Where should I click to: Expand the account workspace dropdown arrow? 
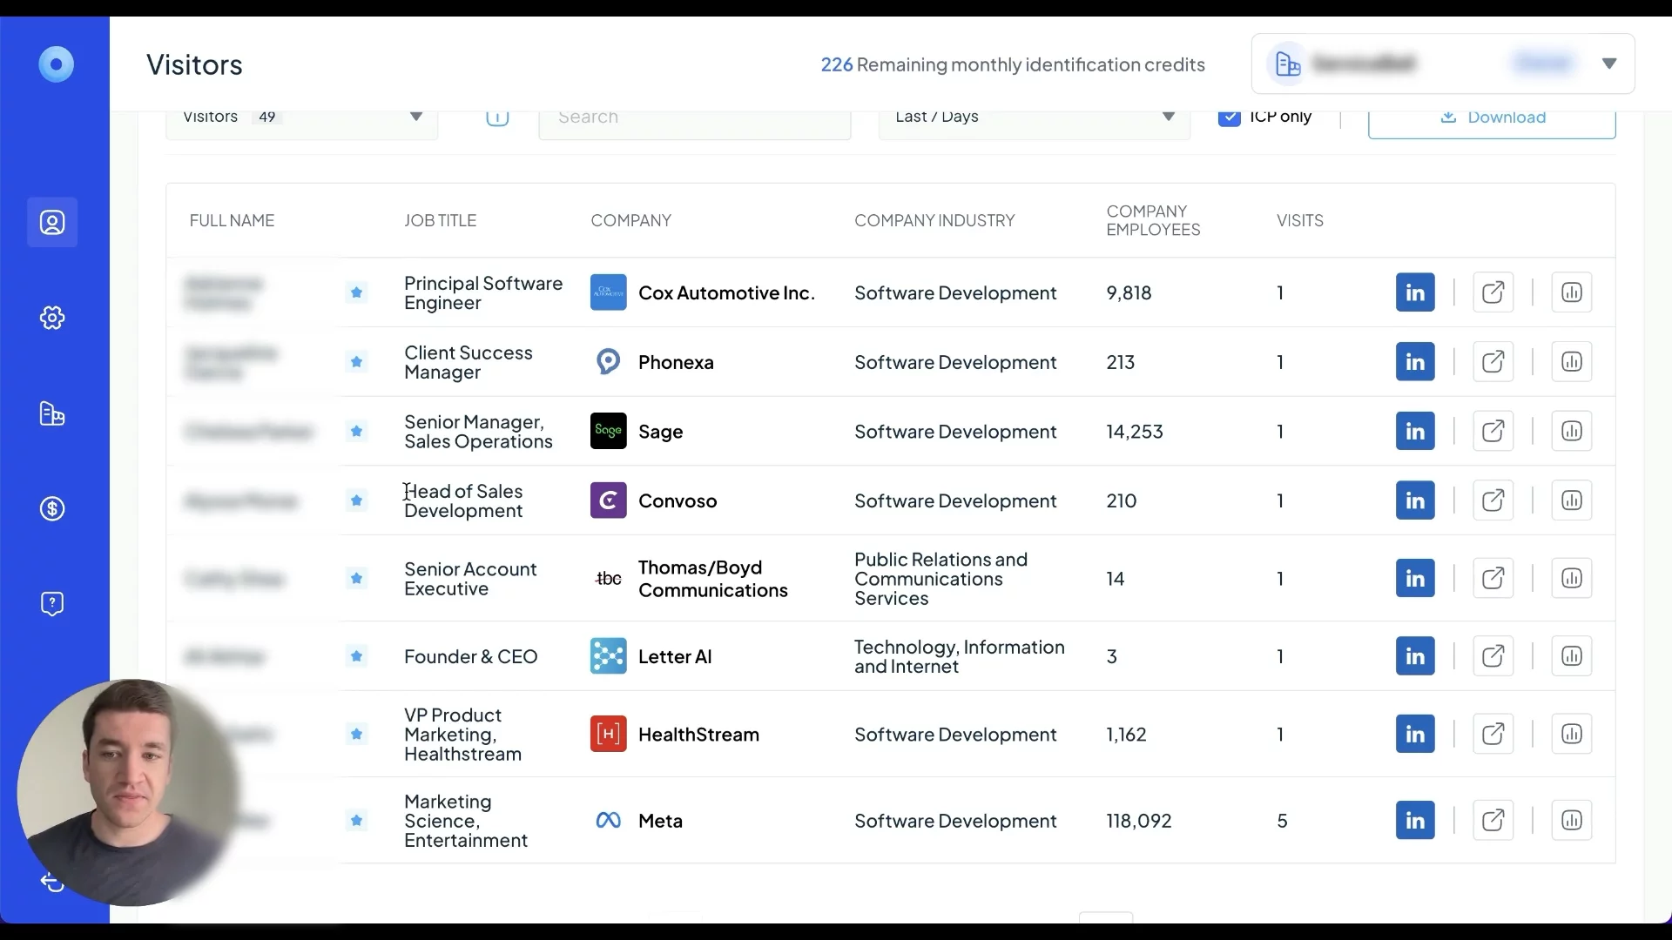pos(1608,64)
